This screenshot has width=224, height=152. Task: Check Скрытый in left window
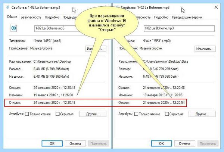57,114
